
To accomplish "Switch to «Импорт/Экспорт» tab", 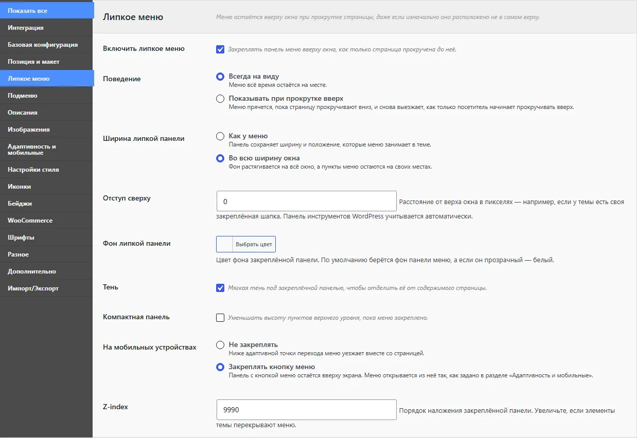I will pyautogui.click(x=46, y=288).
